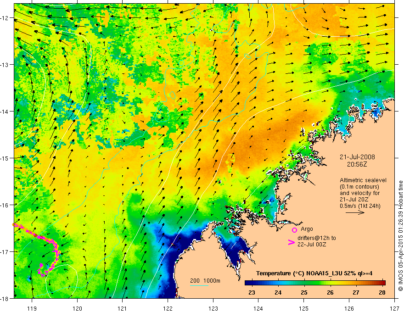Image resolution: width=404 pixels, height=312 pixels.
Task: Click the '200 1000m' depth legend label
Action: tap(205, 281)
